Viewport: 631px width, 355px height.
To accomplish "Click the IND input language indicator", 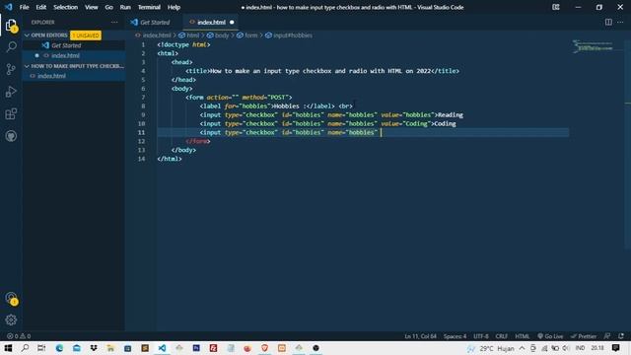I will point(580,348).
